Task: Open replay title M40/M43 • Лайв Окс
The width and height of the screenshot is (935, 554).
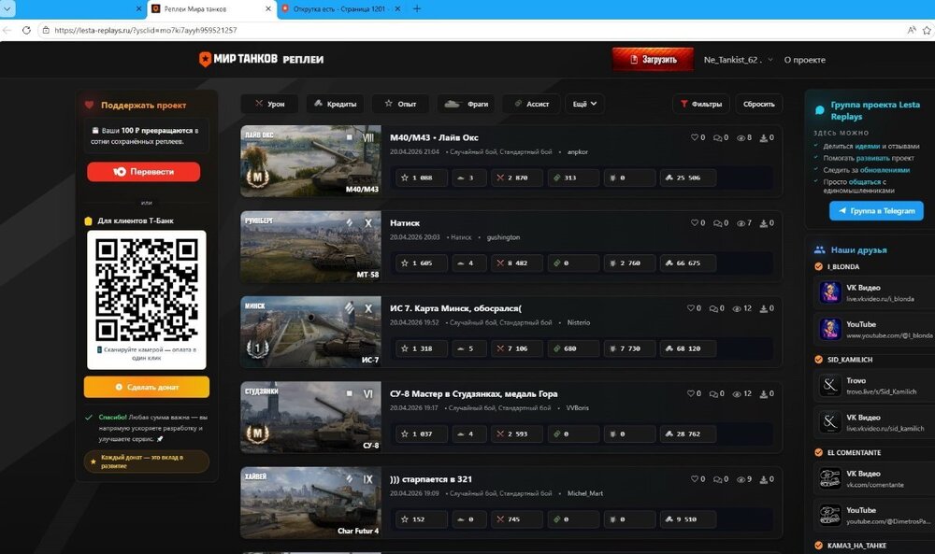Action: [434, 137]
